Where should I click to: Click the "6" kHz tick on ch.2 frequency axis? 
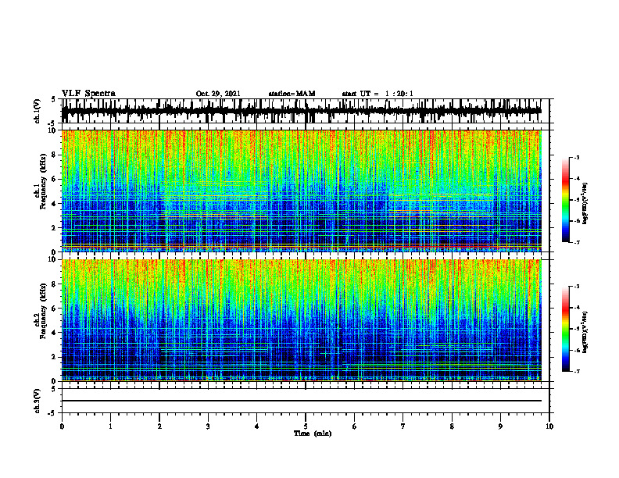coord(55,309)
